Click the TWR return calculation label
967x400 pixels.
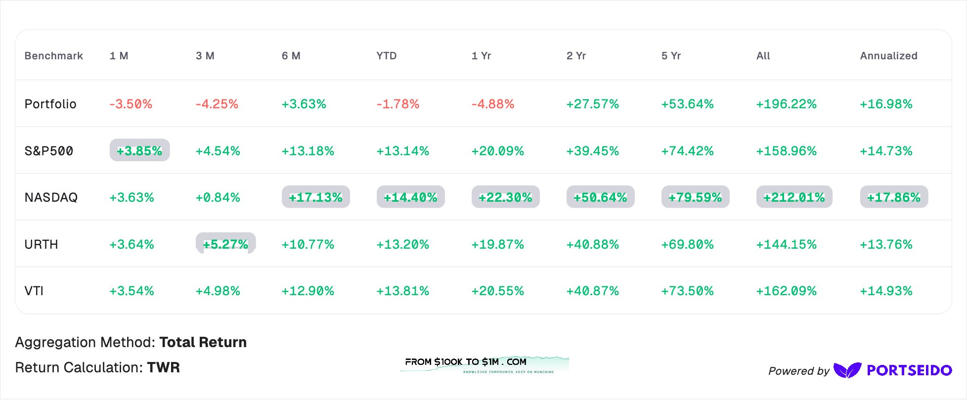(x=164, y=367)
